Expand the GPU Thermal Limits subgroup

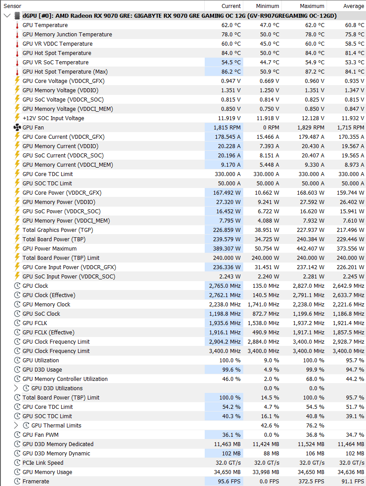[16, 425]
